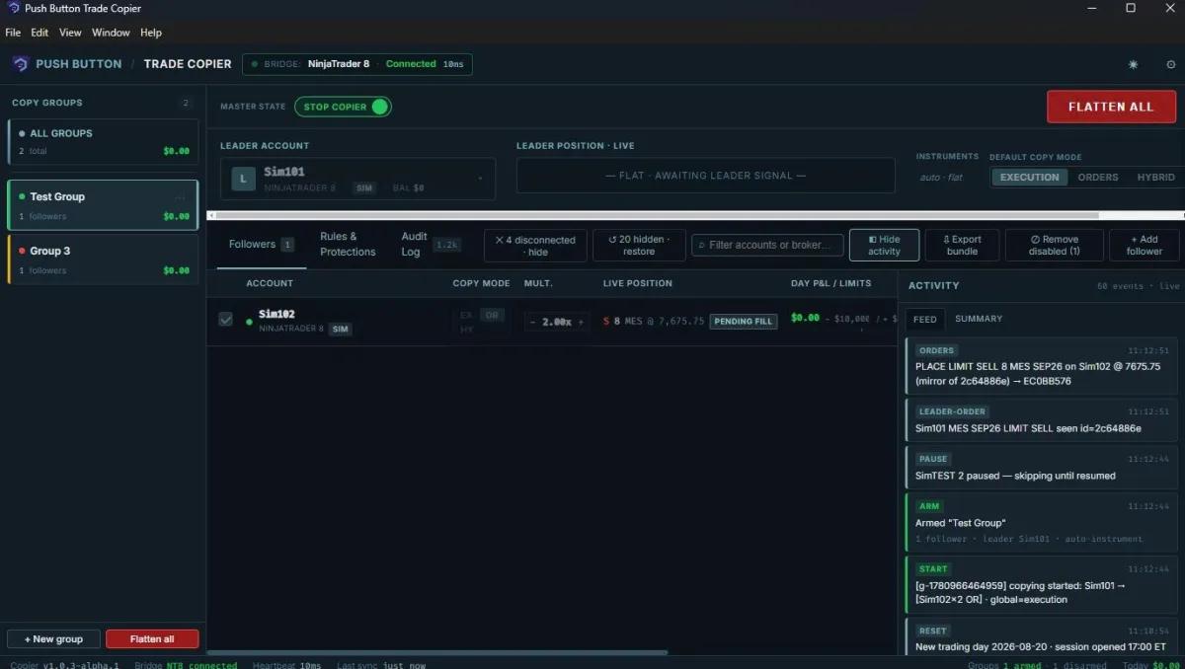Set Sim102 copy mode to EX
This screenshot has height=669, width=1185.
tap(466, 315)
